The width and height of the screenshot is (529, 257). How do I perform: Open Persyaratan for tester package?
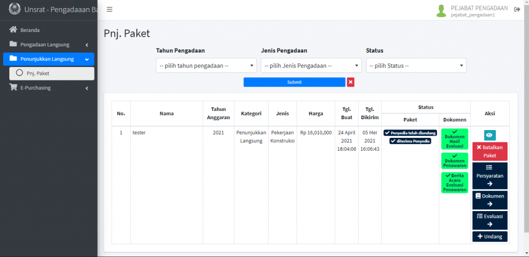point(490,175)
